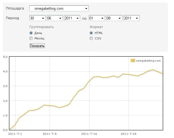Click the 2011-7-1 x-axis label

click(15, 134)
